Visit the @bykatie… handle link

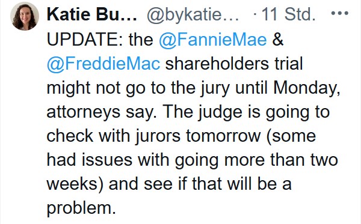tap(193, 14)
